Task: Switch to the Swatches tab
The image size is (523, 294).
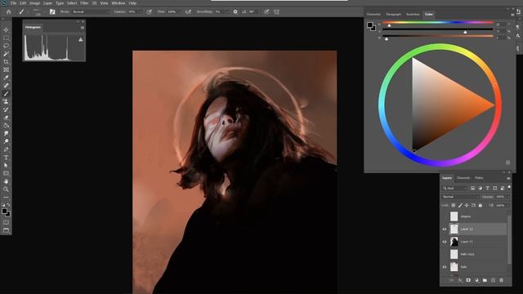Action: pyautogui.click(x=413, y=15)
